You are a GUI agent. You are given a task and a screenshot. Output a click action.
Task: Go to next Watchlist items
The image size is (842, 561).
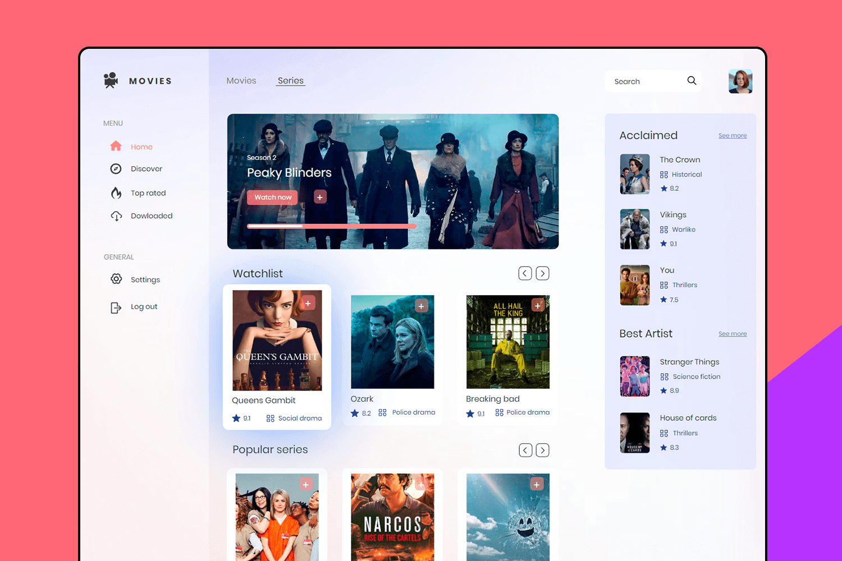click(x=542, y=273)
